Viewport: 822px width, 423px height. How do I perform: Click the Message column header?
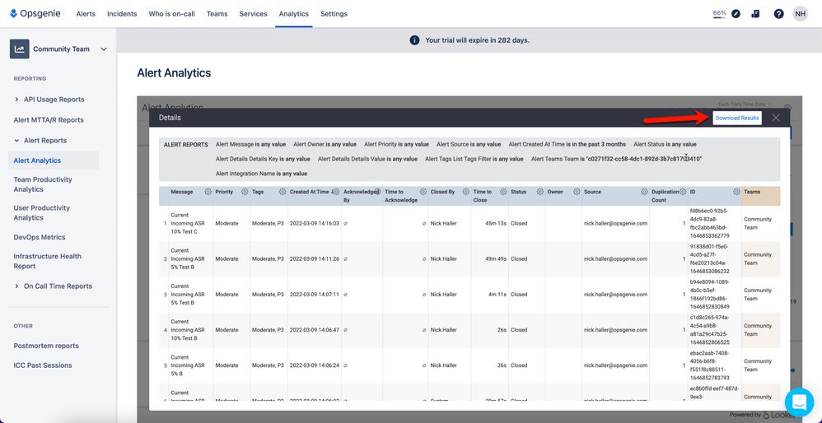point(182,192)
